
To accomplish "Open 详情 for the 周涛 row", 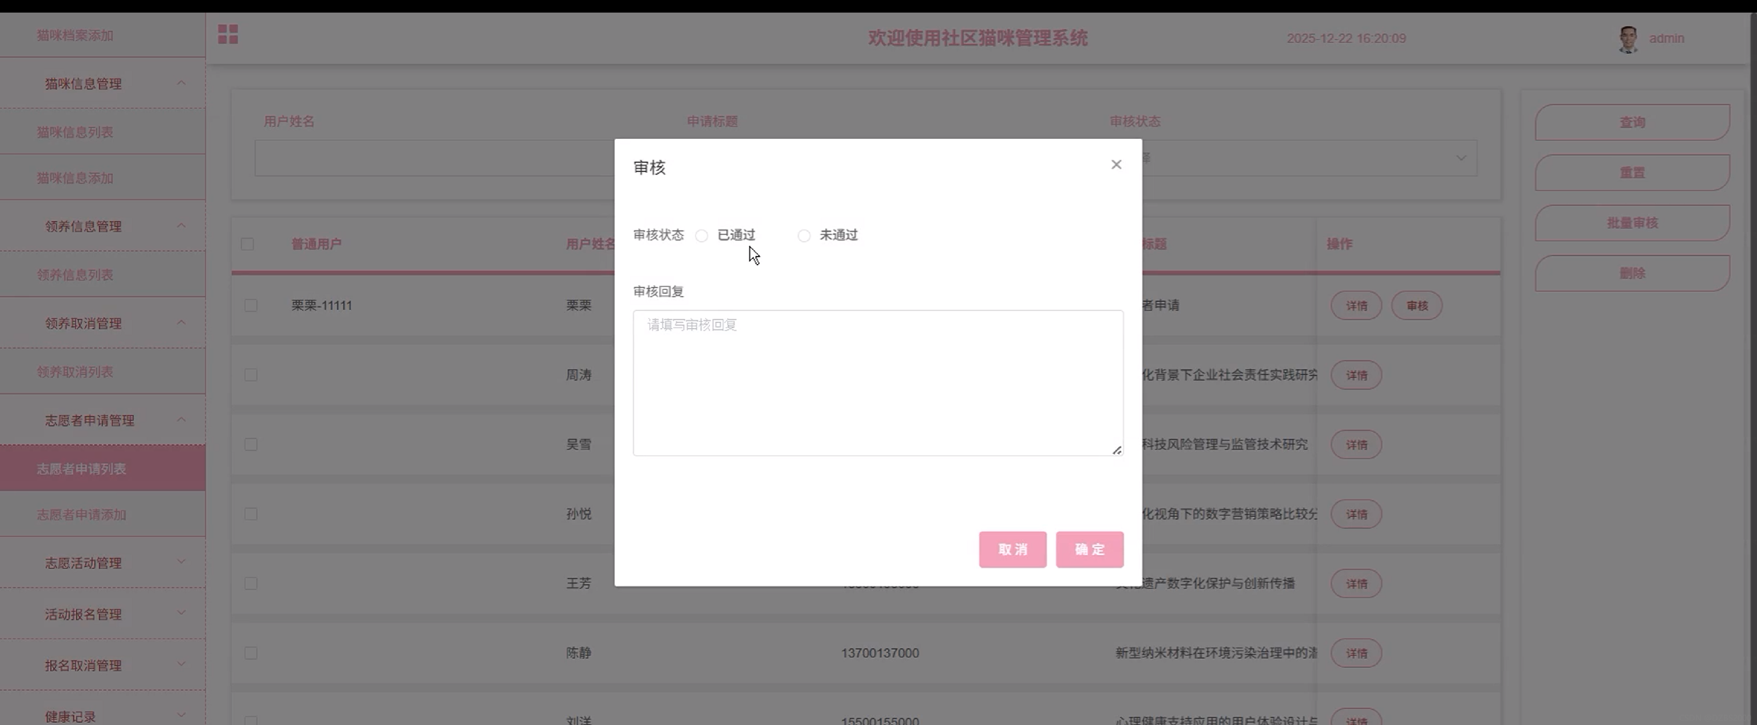I will (1356, 376).
